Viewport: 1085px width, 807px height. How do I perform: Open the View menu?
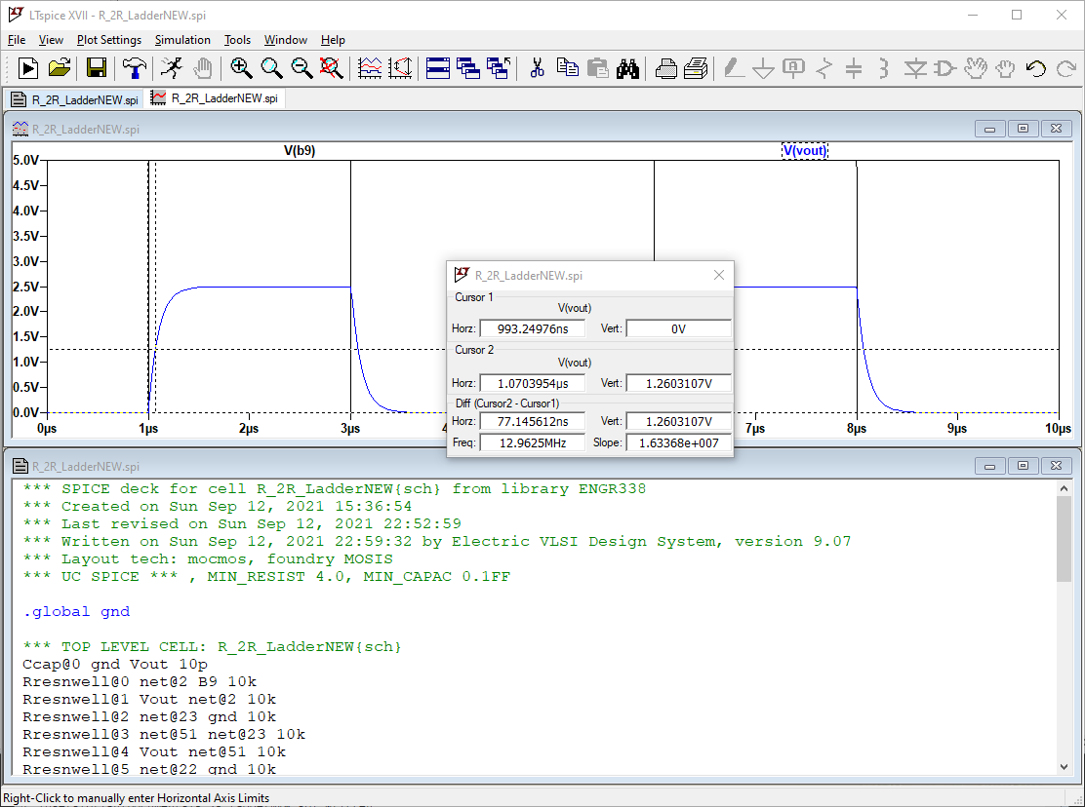click(x=51, y=39)
